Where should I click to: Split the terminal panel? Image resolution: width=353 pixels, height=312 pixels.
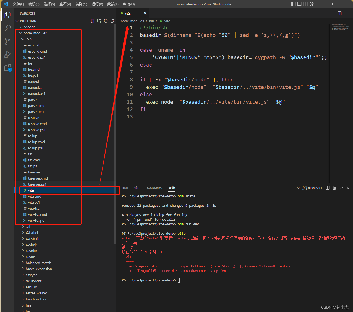coord(327,188)
